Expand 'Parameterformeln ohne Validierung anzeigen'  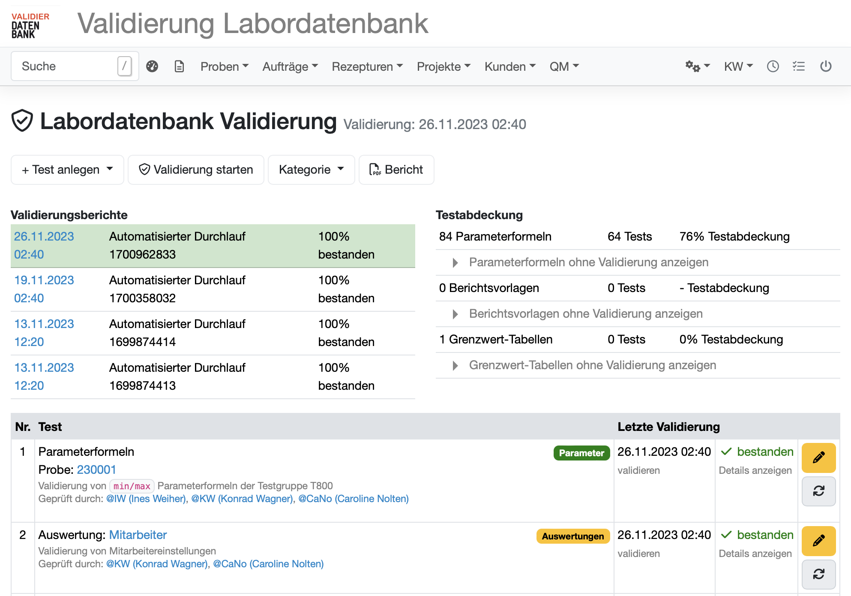[588, 262]
